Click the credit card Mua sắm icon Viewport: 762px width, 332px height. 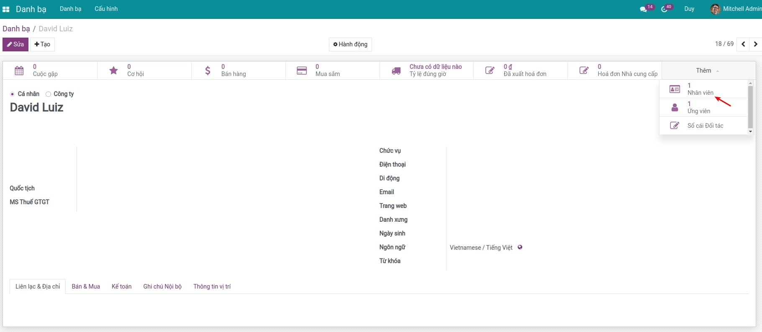(x=302, y=71)
